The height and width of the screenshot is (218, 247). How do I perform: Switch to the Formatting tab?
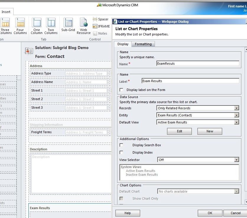point(143,44)
